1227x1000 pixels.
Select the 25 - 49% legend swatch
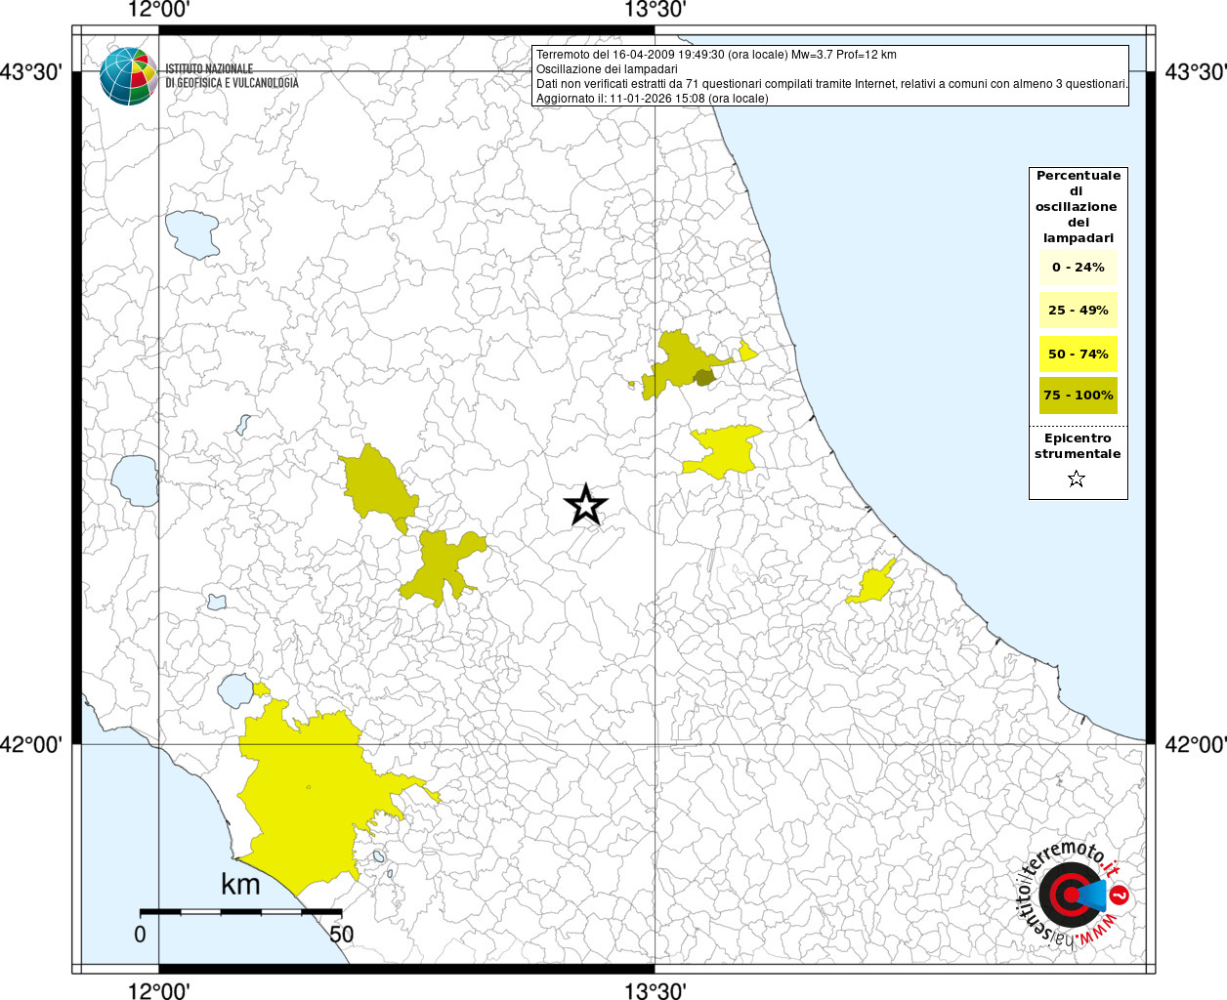(1078, 311)
